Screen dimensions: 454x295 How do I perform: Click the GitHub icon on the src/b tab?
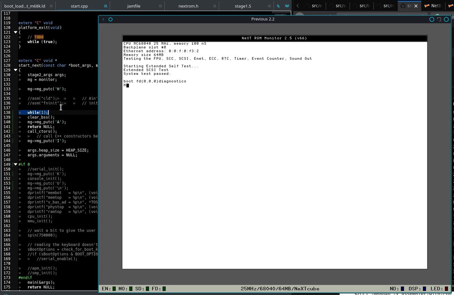pyautogui.click(x=355, y=6)
